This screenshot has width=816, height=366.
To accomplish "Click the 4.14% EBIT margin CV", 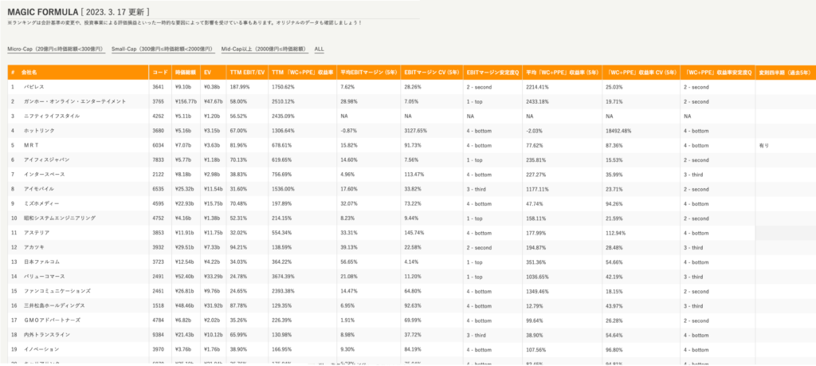I will pyautogui.click(x=411, y=262).
